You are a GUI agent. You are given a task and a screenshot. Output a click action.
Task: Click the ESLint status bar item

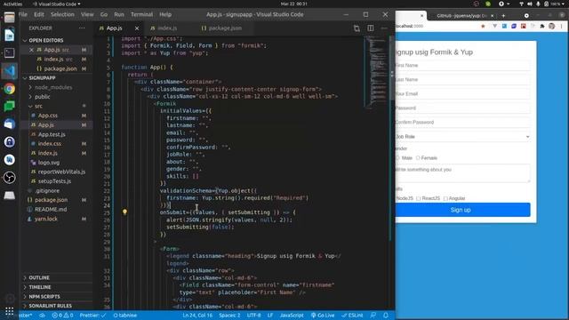tap(352, 316)
